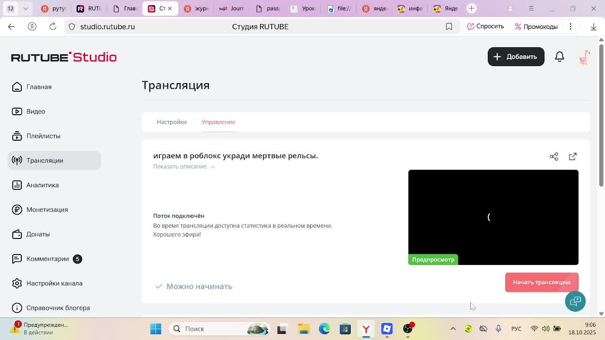
Task: Open the Видео sidebar section
Action: (29, 111)
